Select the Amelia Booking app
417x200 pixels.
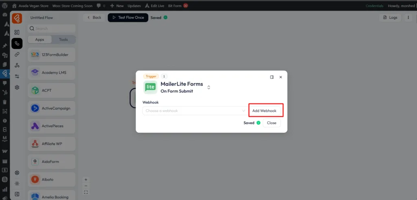pyautogui.click(x=52, y=195)
